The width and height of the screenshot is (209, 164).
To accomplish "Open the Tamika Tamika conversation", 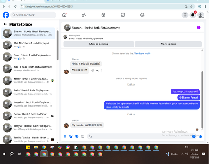I will [x=28, y=139].
